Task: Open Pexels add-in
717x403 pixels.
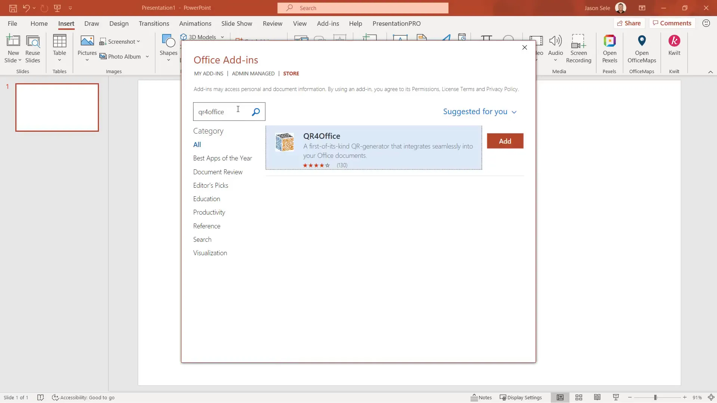Action: [x=609, y=49]
